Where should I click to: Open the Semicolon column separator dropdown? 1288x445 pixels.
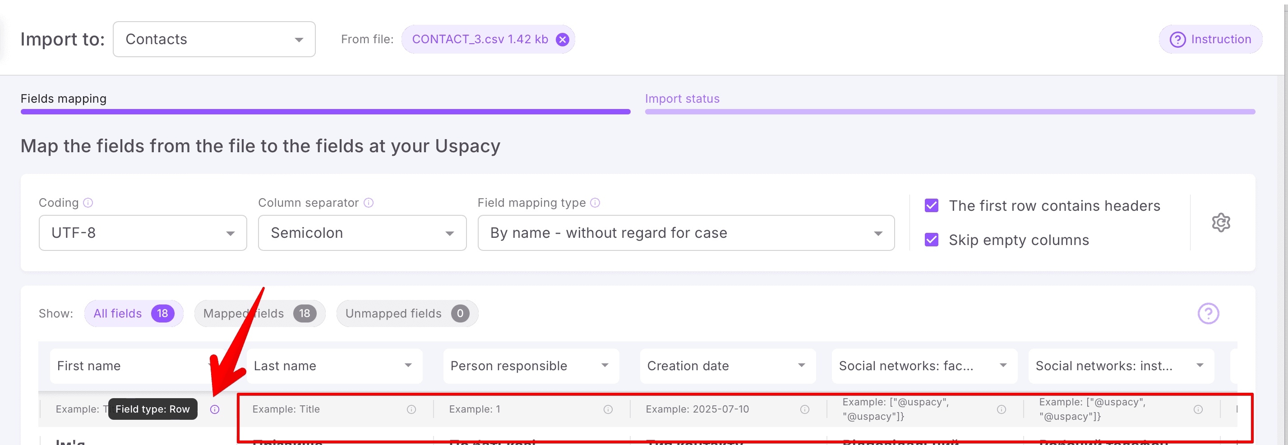click(x=362, y=233)
